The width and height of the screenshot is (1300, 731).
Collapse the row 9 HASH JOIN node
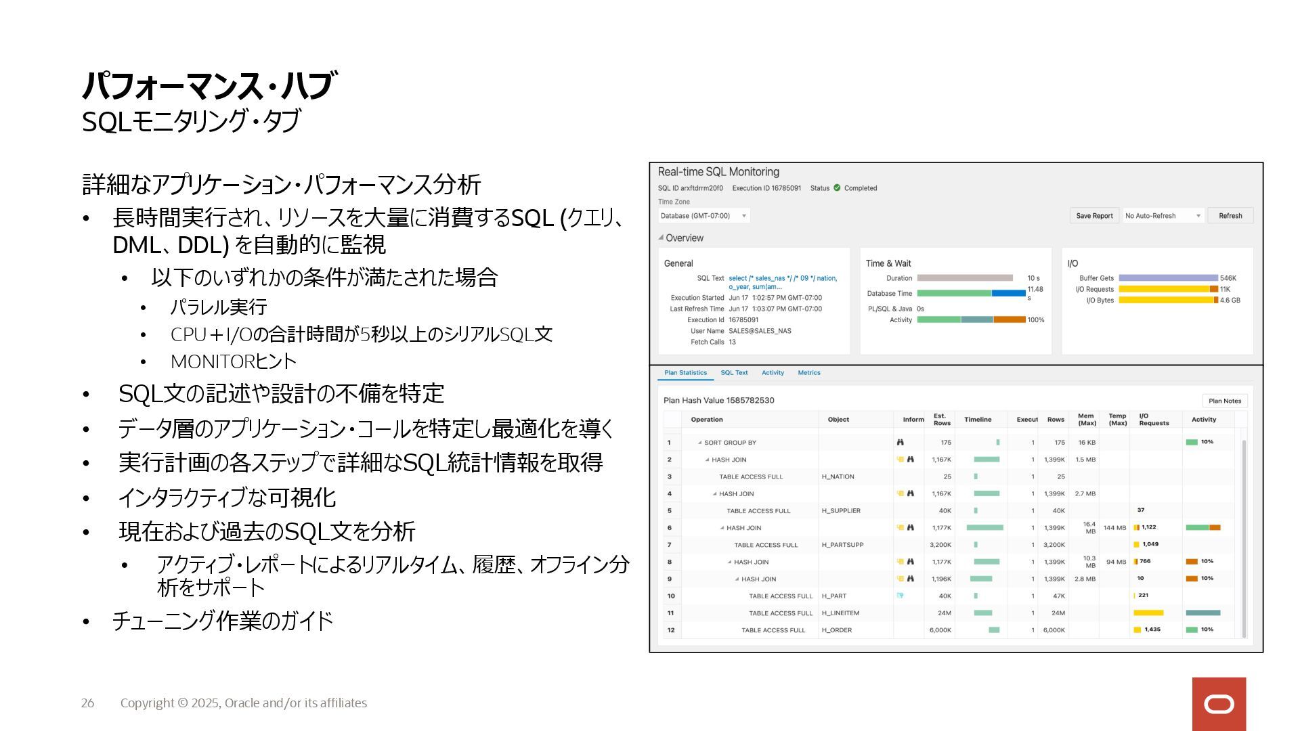click(737, 579)
